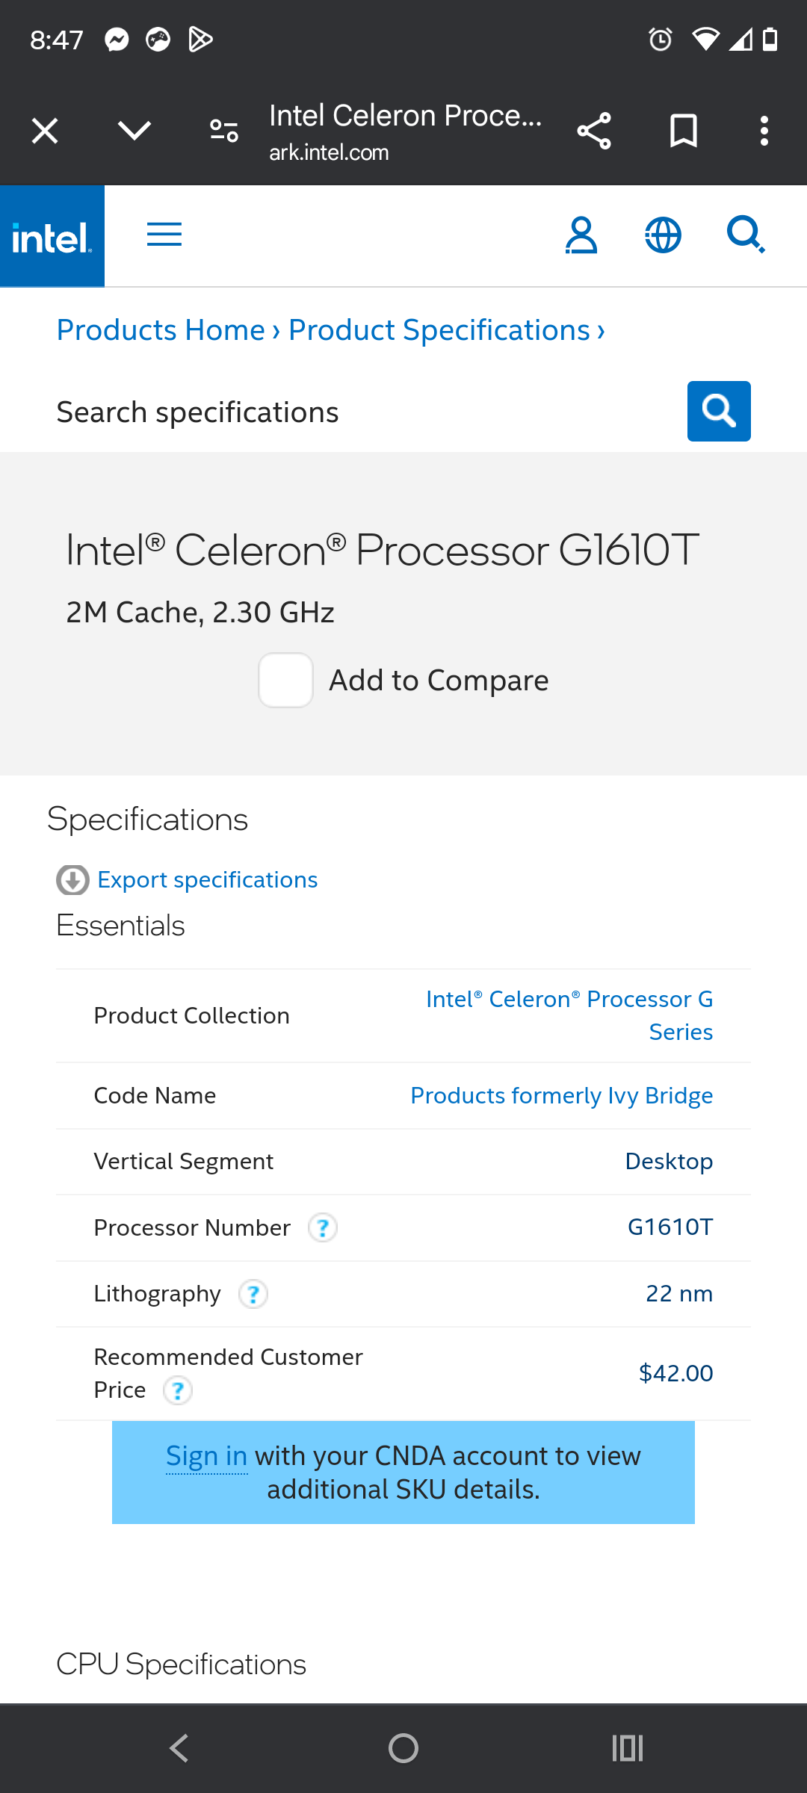Share this page via share icon
Viewport: 807px width, 1793px height.
[x=594, y=131]
